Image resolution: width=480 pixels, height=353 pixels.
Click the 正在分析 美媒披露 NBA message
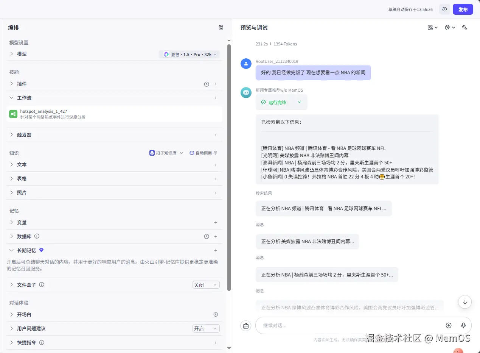tap(308, 241)
